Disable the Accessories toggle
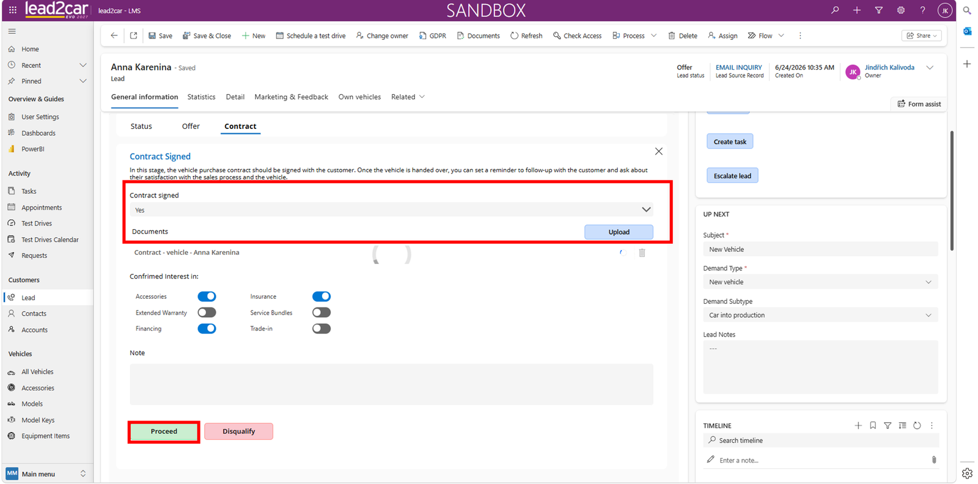 (x=207, y=296)
